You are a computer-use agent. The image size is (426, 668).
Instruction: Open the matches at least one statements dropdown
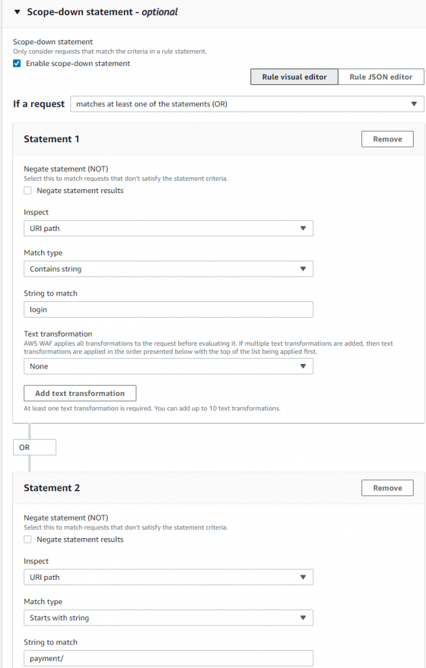[x=247, y=103]
